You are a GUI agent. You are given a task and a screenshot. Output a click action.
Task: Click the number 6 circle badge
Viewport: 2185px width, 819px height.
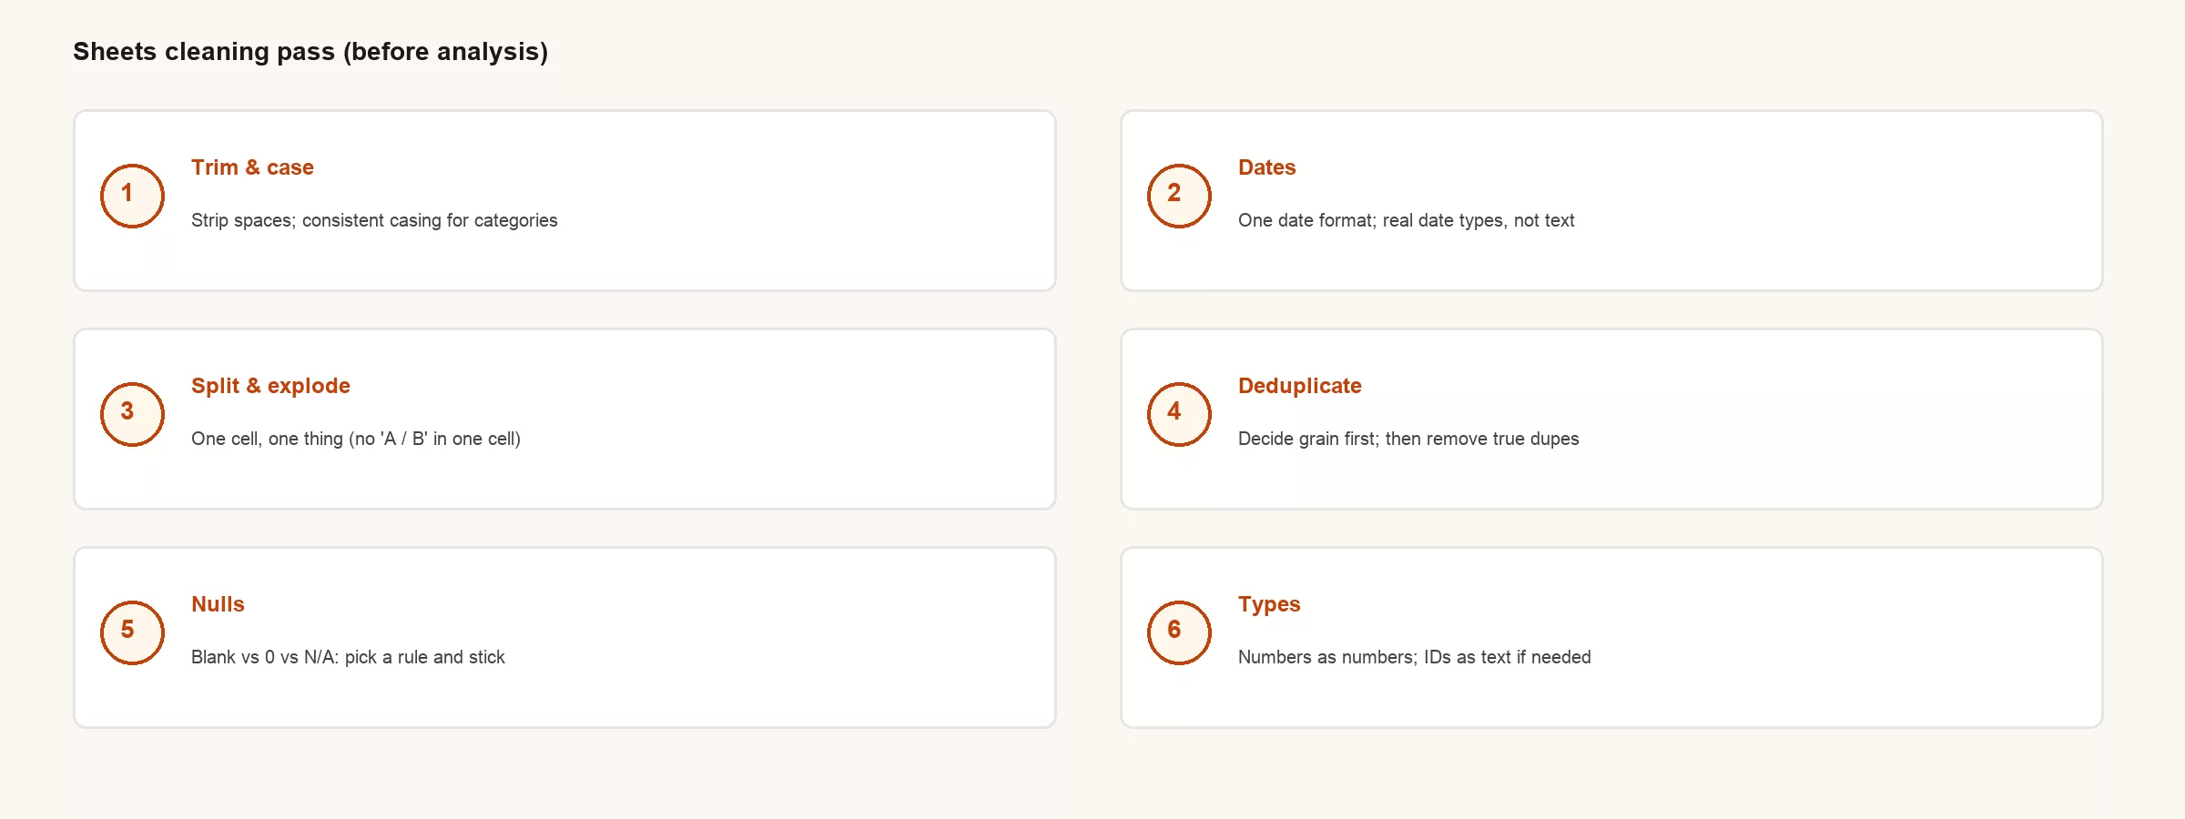[x=1179, y=632]
